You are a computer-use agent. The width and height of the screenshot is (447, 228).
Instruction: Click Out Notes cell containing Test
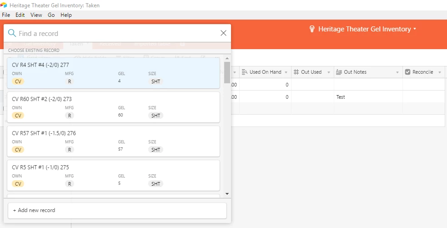point(368,97)
